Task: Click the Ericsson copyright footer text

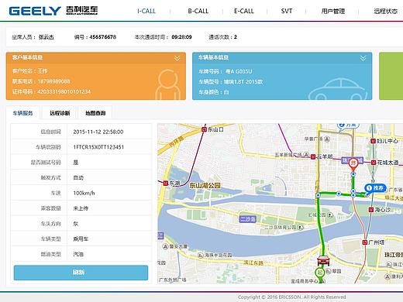Action: (291, 297)
